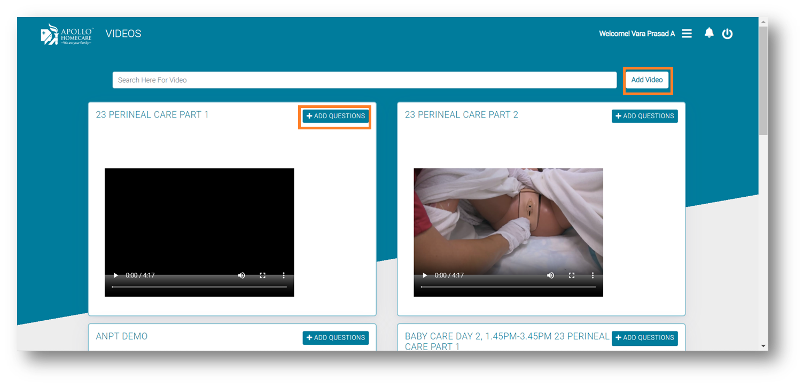
Task: Play the 23 PERINEAL CARE PART 2 video
Action: pos(425,275)
